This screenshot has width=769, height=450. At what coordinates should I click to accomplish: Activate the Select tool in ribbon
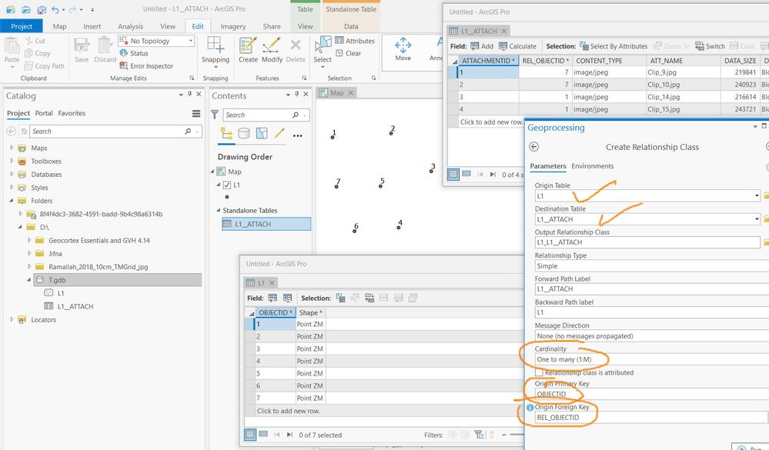(x=323, y=52)
